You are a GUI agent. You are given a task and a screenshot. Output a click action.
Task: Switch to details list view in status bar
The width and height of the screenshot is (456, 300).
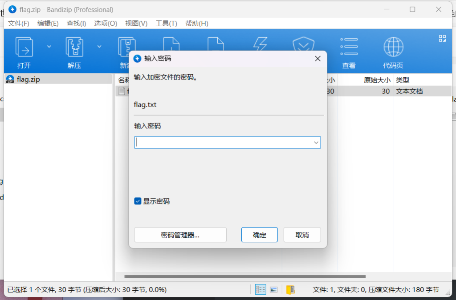coord(261,290)
